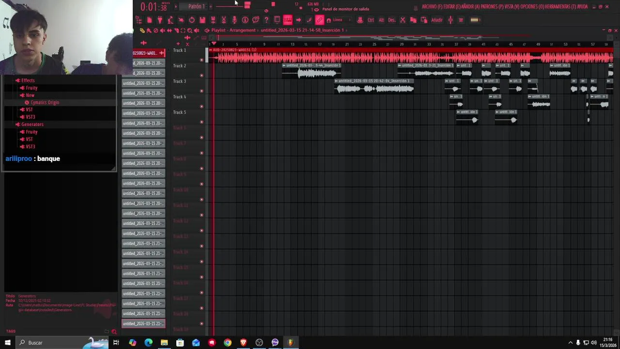Select Cymatics Origin plugin in browser
The image size is (620, 349).
45,102
